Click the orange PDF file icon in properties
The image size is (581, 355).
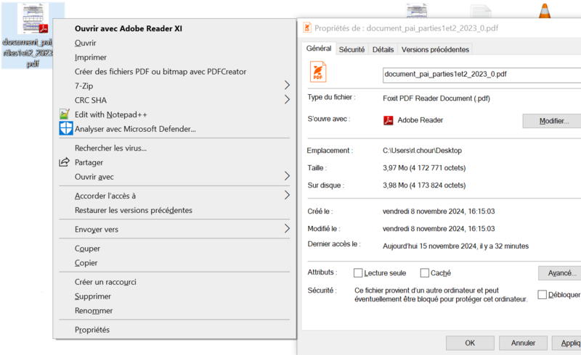point(320,73)
